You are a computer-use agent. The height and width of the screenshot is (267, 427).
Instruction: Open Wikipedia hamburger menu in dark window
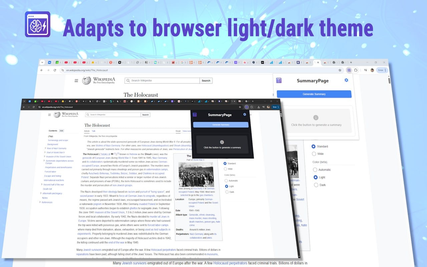tap(49, 114)
